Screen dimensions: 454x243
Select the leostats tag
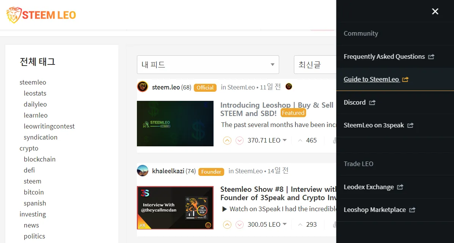pos(35,93)
